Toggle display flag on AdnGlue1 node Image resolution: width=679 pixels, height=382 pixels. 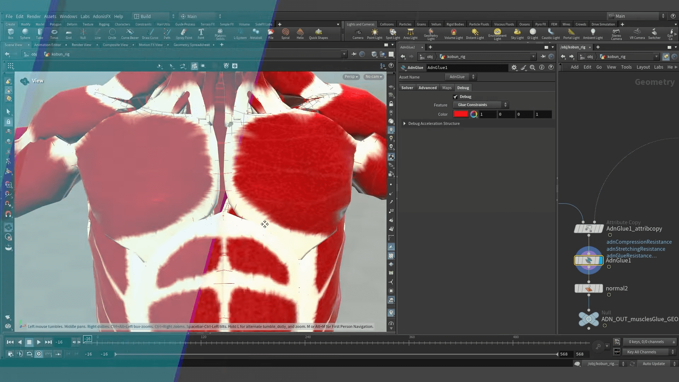(600, 261)
